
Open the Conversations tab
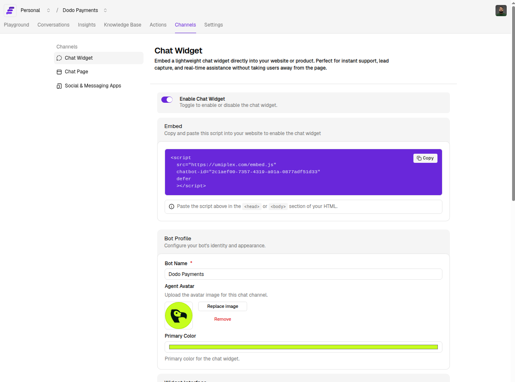click(x=53, y=25)
